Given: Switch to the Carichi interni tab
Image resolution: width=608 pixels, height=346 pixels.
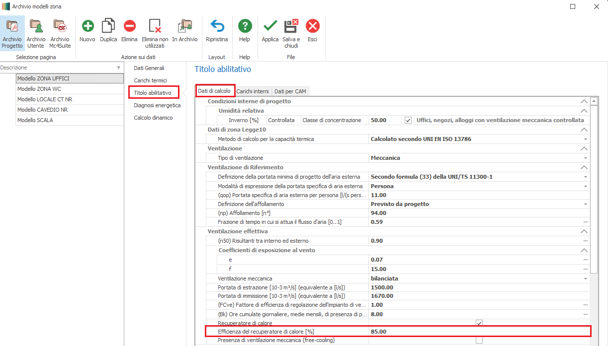Looking at the screenshot, I should point(253,91).
